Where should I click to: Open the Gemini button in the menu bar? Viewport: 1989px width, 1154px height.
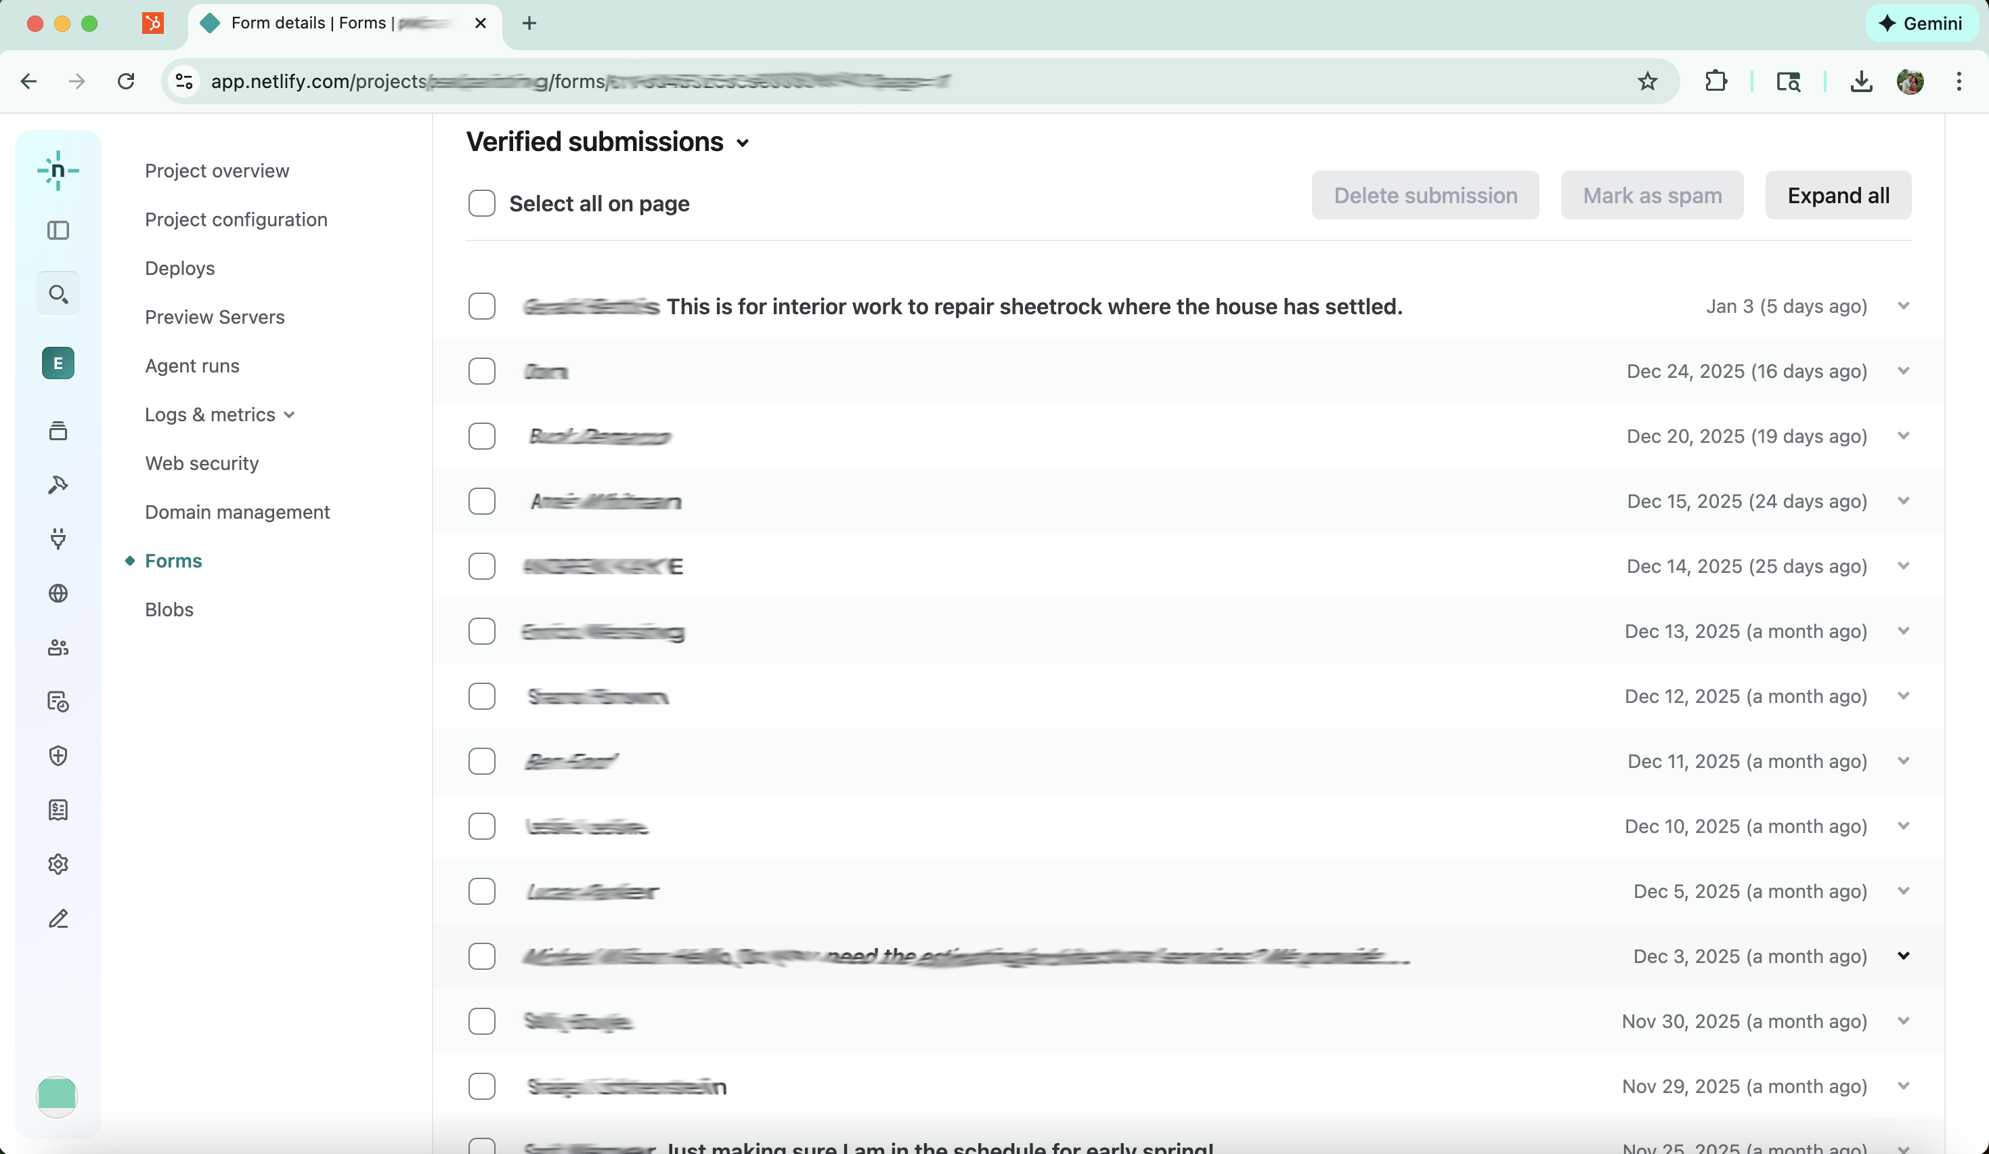tap(1921, 23)
